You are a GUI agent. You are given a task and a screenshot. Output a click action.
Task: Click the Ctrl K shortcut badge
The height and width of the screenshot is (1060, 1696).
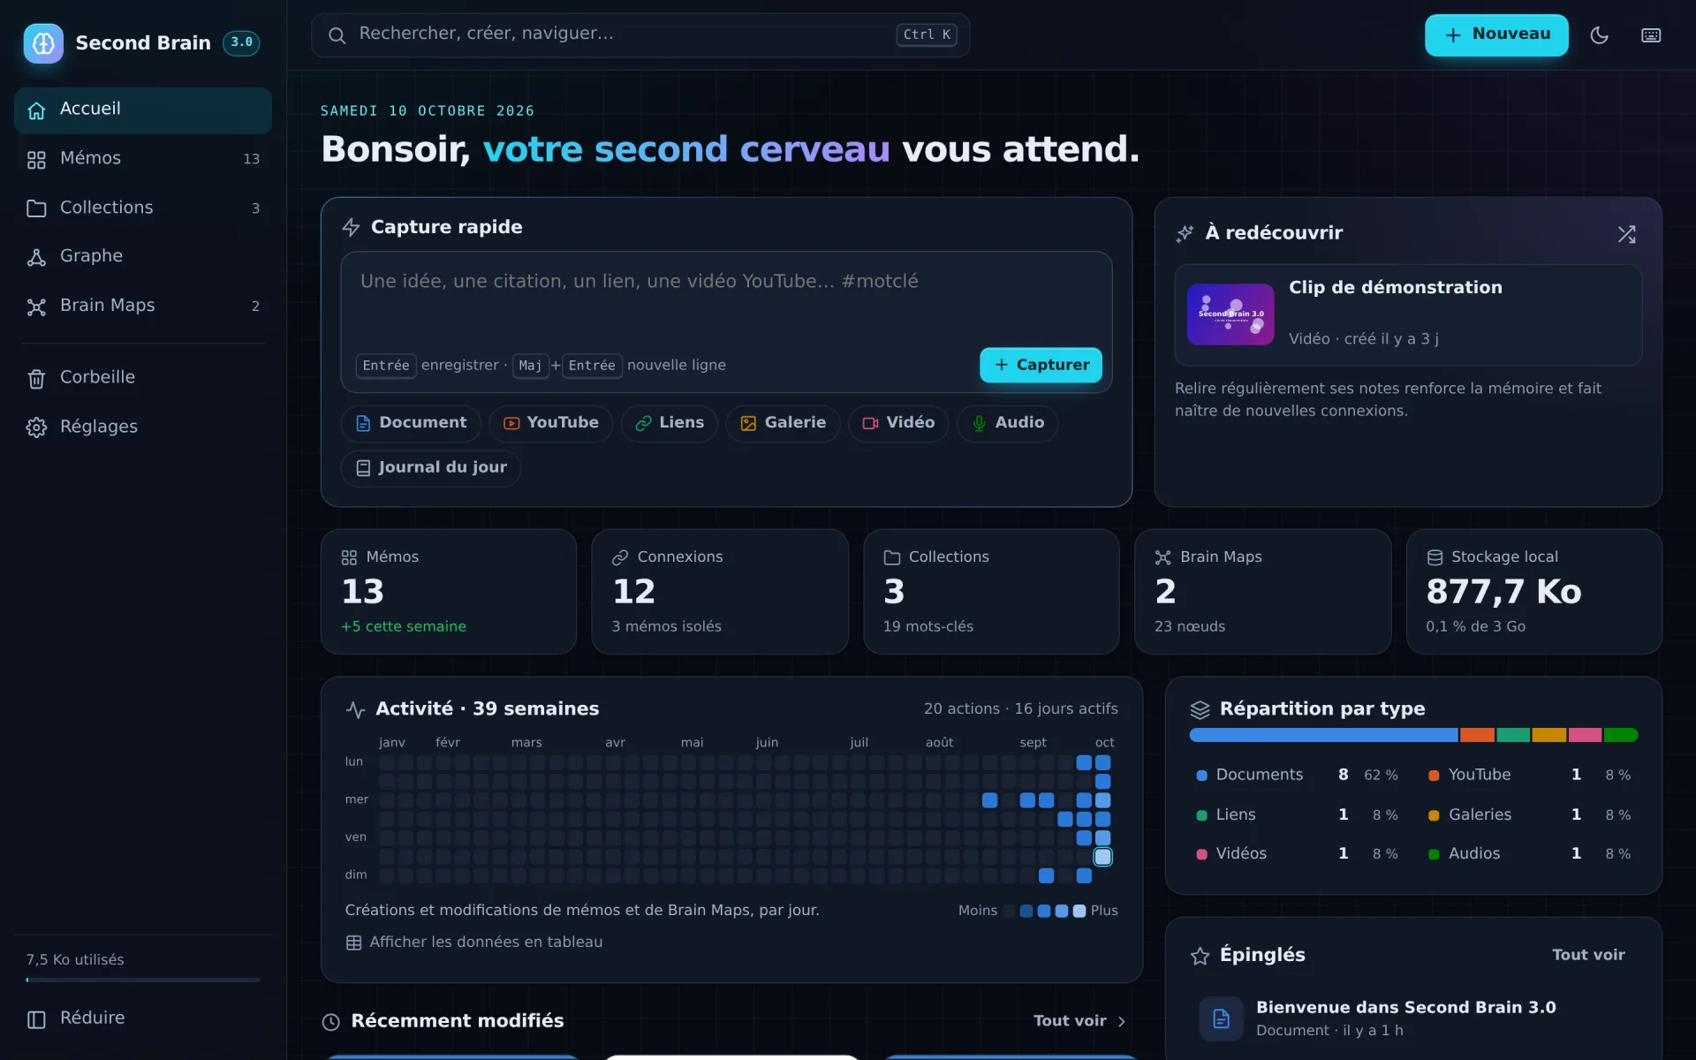(927, 34)
